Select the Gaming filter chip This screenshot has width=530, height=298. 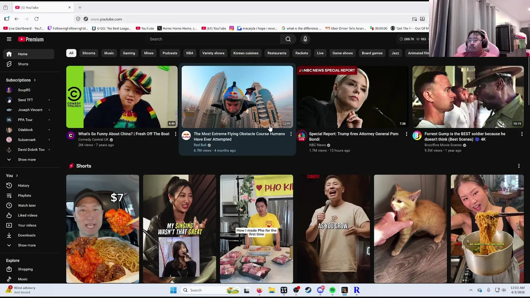point(129,53)
